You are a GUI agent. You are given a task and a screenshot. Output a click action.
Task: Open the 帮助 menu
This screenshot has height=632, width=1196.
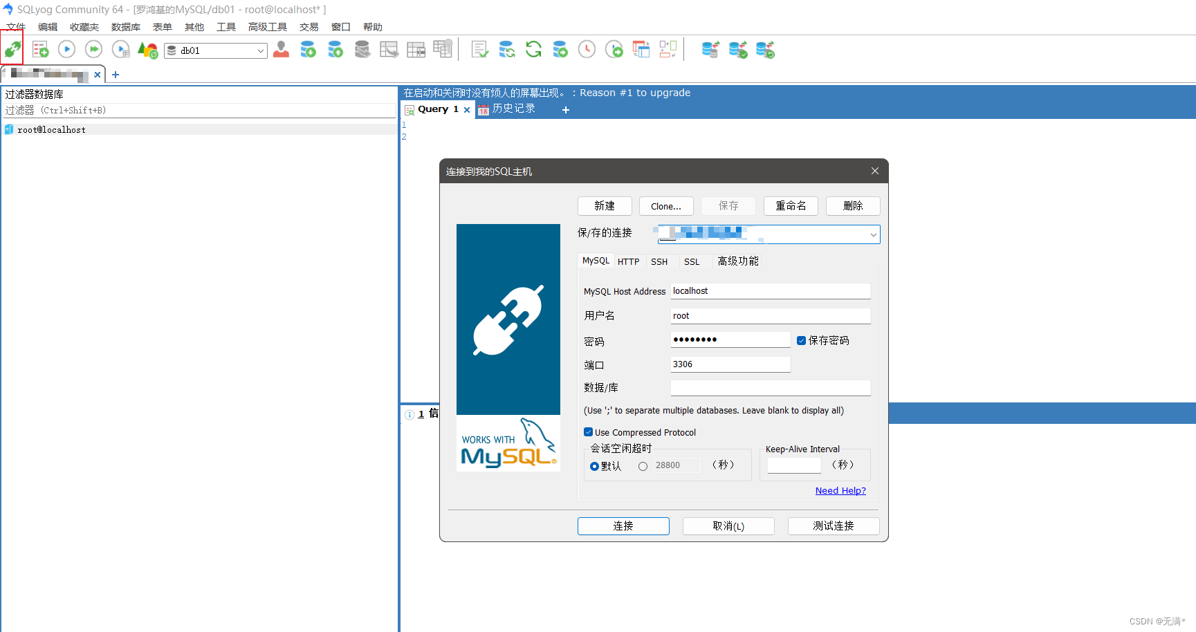[373, 27]
